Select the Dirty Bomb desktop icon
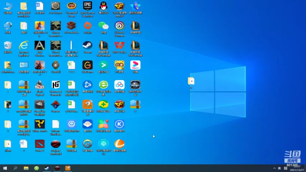The image size is (306, 172). click(40, 126)
